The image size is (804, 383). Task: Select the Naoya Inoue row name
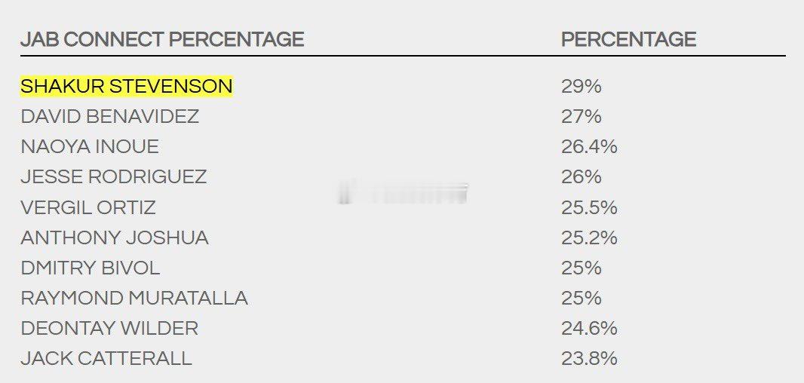(90, 146)
